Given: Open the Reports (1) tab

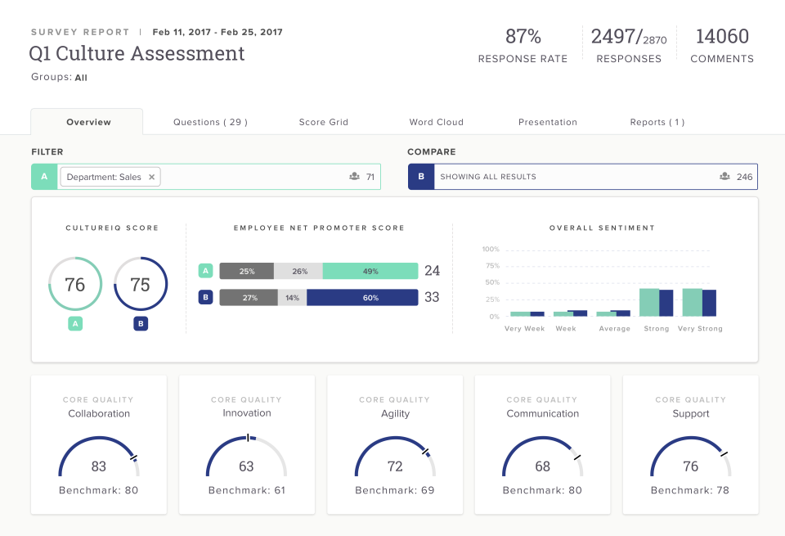Looking at the screenshot, I should (657, 122).
